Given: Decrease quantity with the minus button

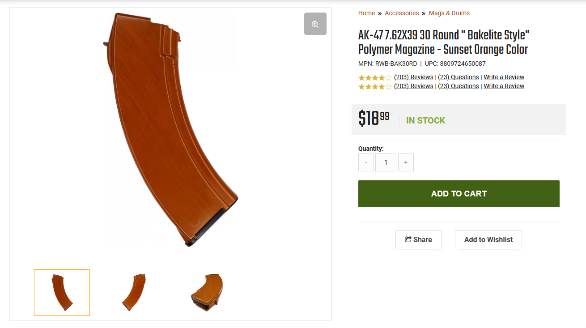Looking at the screenshot, I should [366, 162].
